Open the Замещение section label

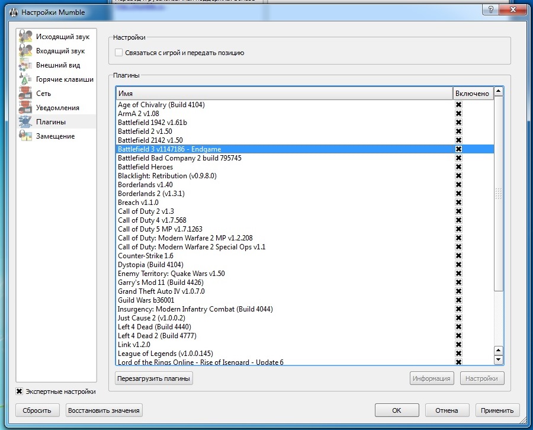tap(56, 136)
